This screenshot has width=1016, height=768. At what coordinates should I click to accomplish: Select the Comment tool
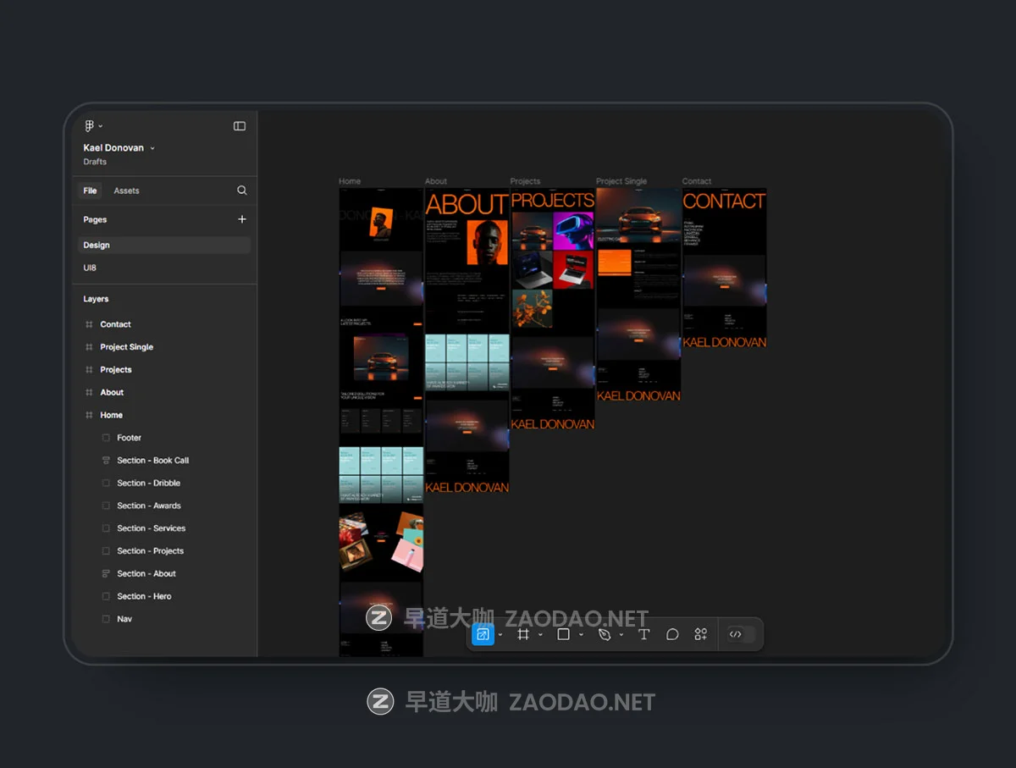click(672, 634)
